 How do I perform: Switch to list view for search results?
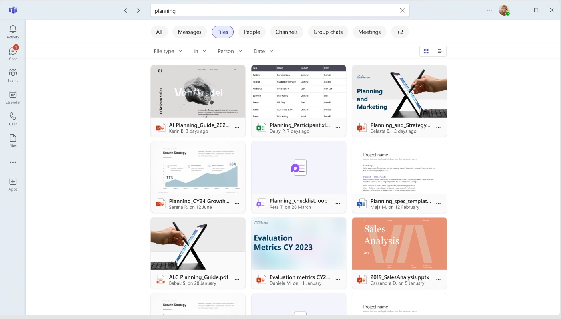439,51
